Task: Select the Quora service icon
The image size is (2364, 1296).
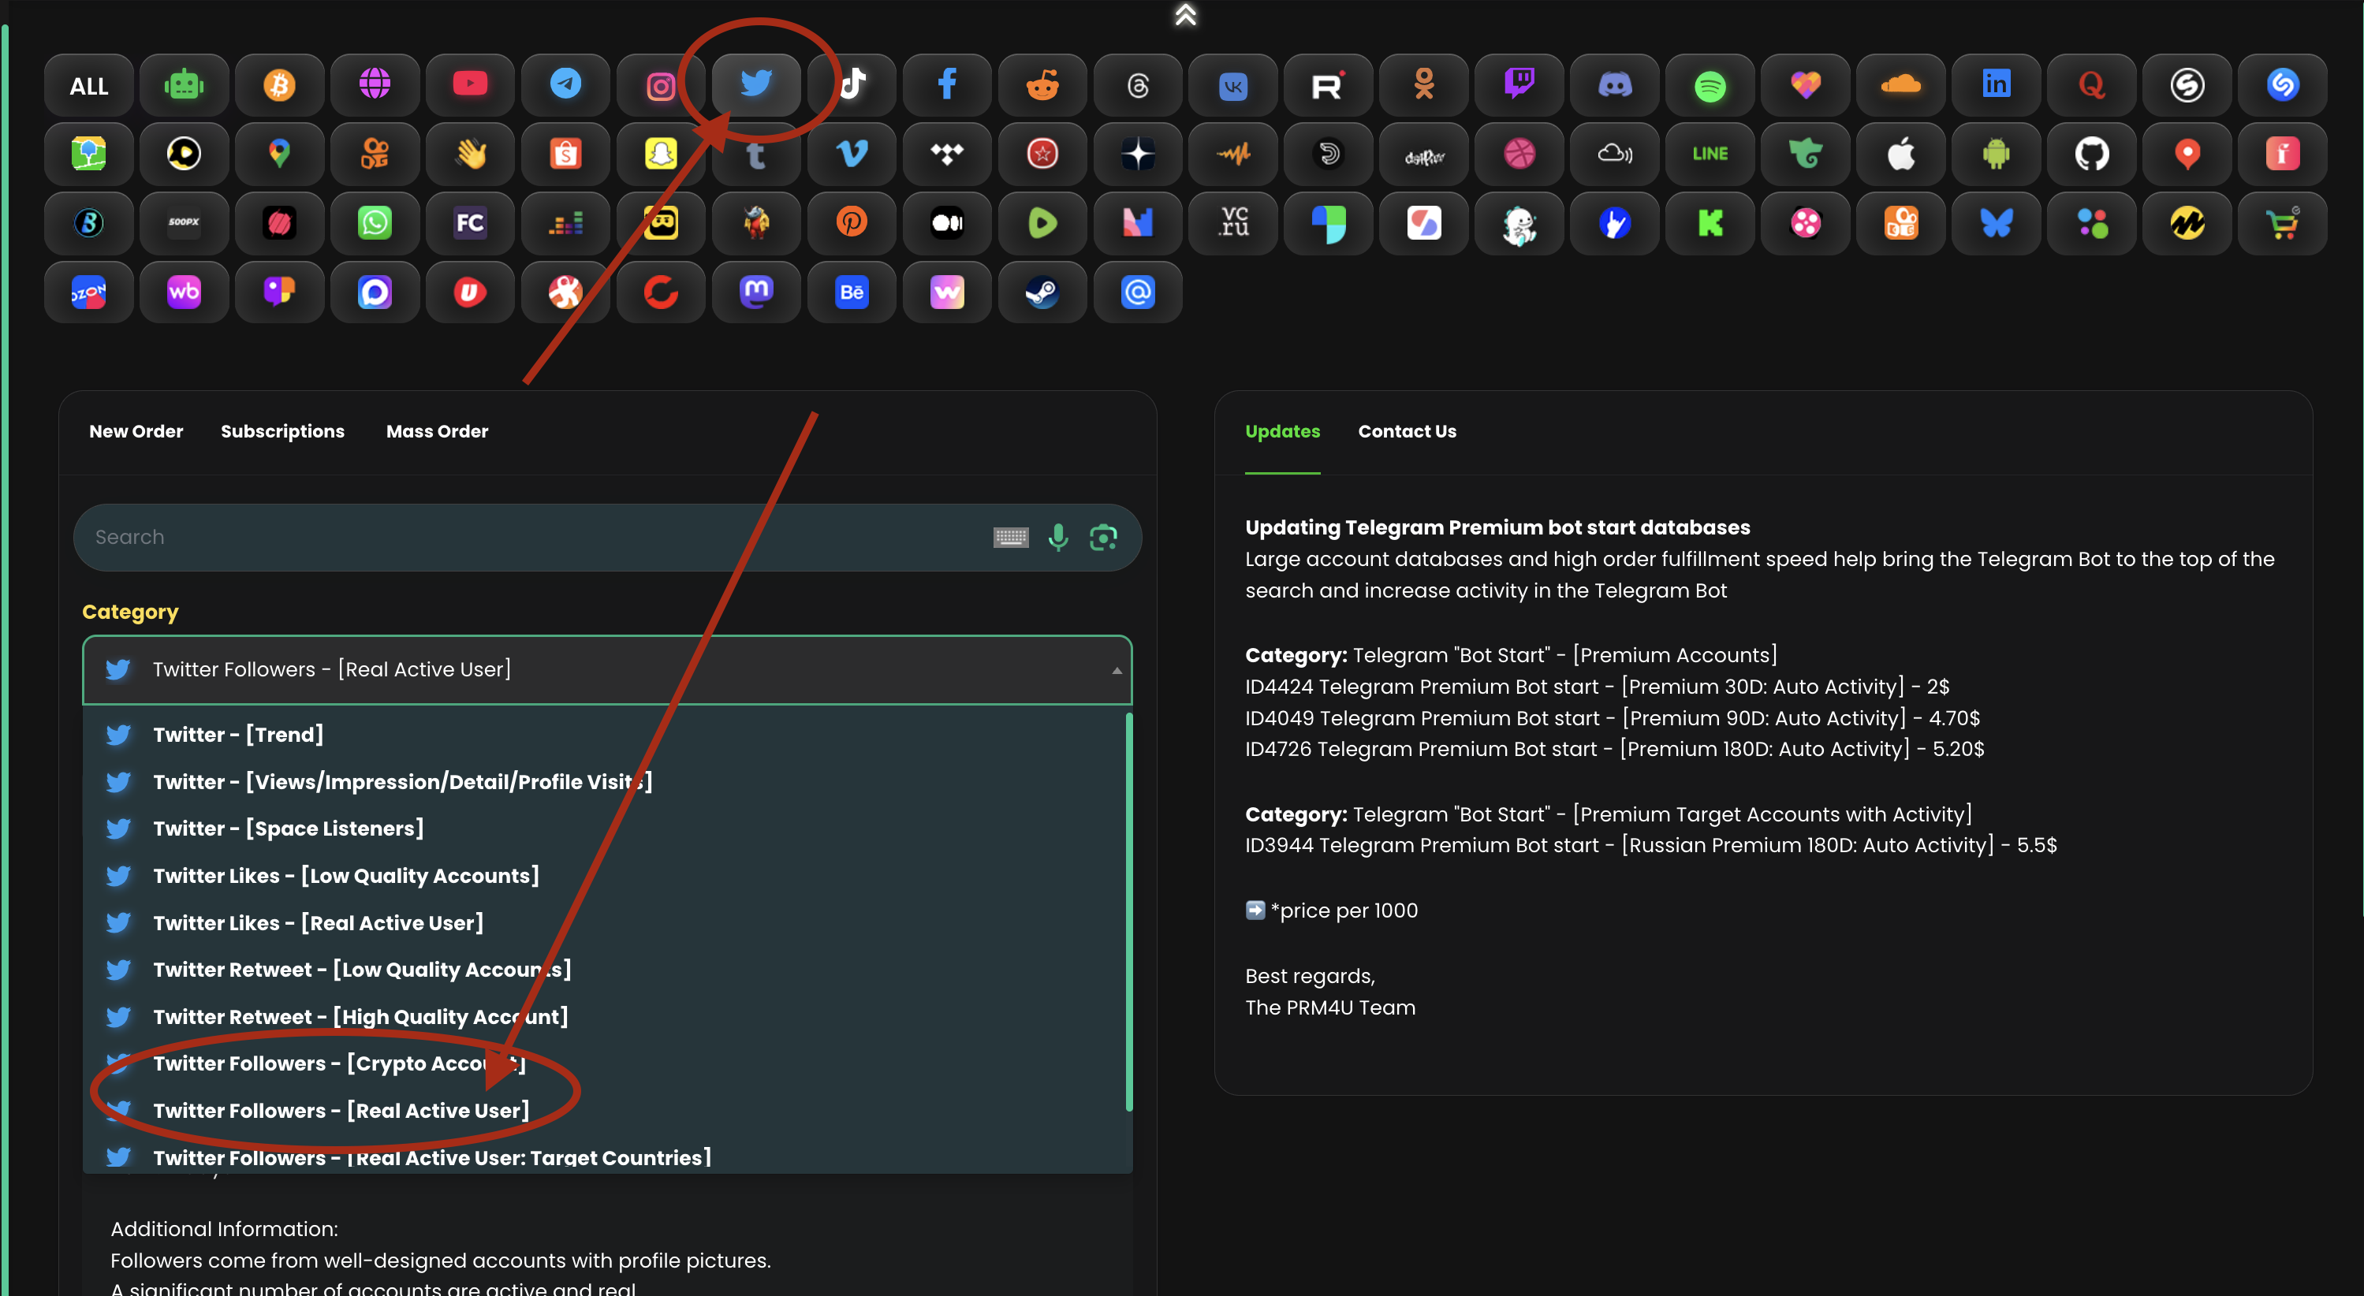Action: 2094,85
